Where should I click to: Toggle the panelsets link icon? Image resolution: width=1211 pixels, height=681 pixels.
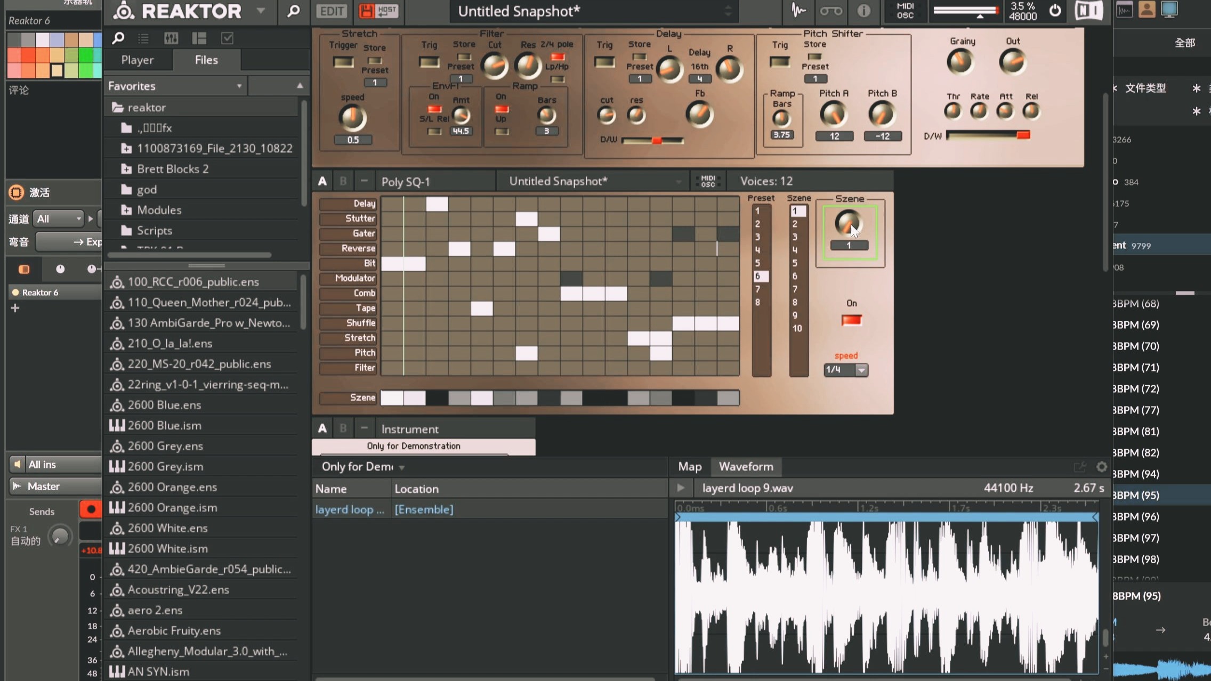tap(830, 11)
